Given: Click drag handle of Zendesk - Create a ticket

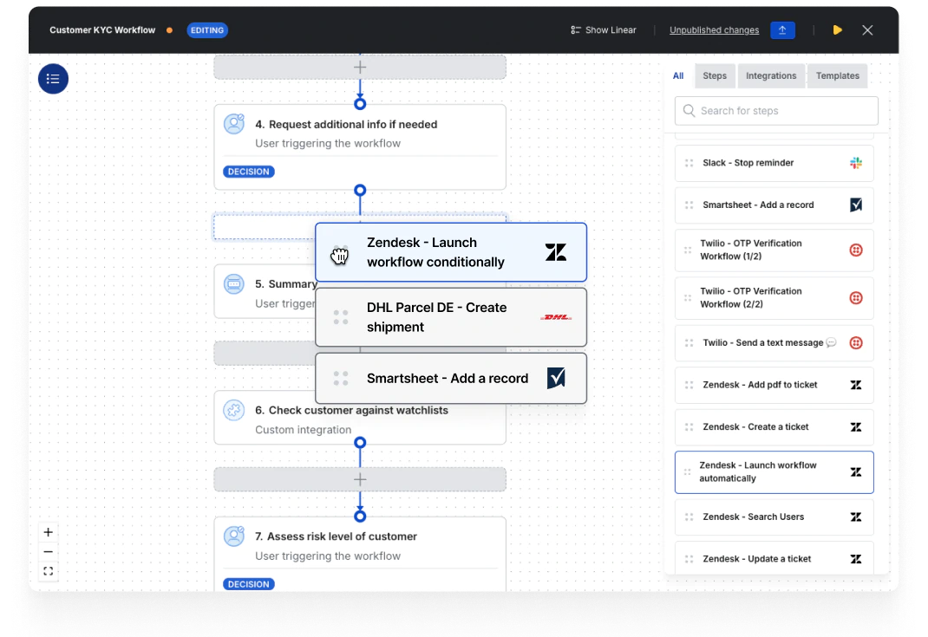Looking at the screenshot, I should (x=689, y=427).
